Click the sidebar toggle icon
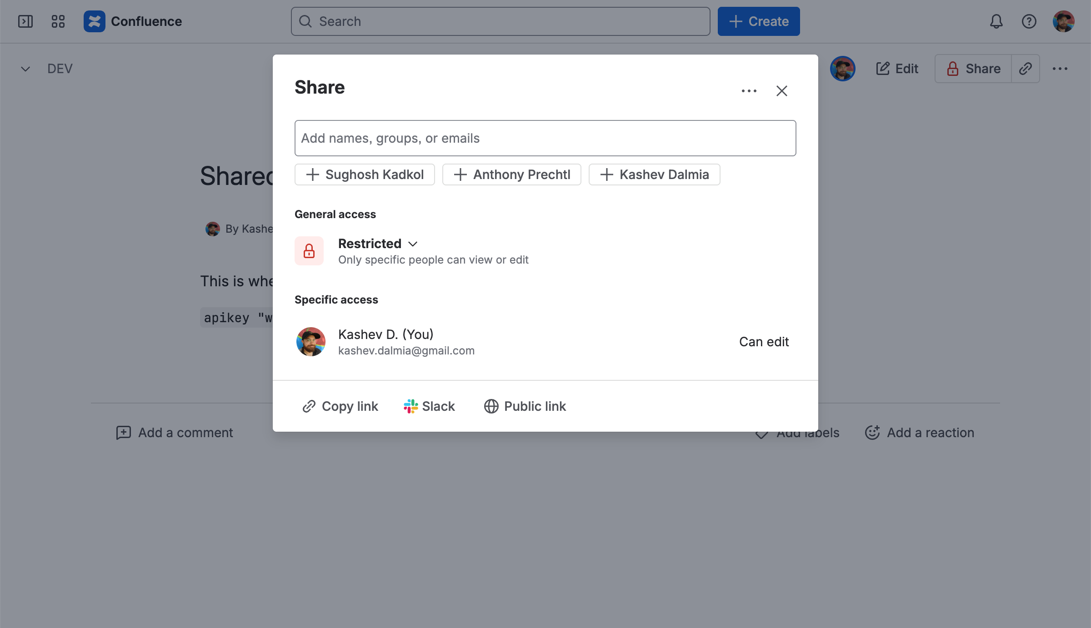This screenshot has height=628, width=1091. (25, 21)
